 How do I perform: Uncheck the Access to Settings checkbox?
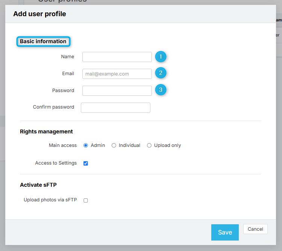(x=86, y=163)
